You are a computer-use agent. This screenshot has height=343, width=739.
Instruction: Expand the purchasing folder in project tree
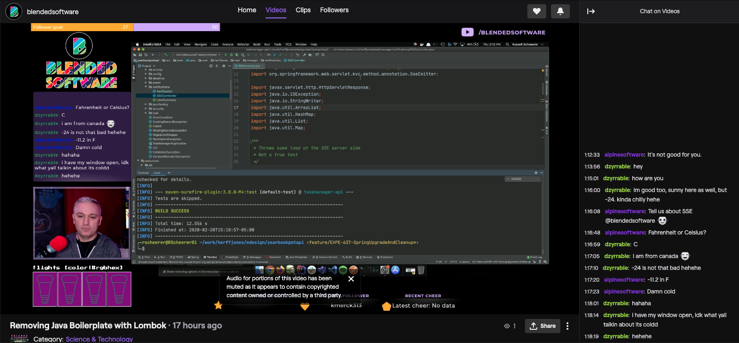[x=146, y=104]
